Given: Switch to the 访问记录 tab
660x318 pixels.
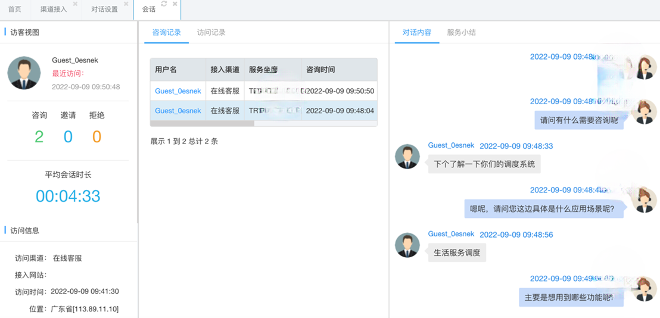Looking at the screenshot, I should point(211,33).
